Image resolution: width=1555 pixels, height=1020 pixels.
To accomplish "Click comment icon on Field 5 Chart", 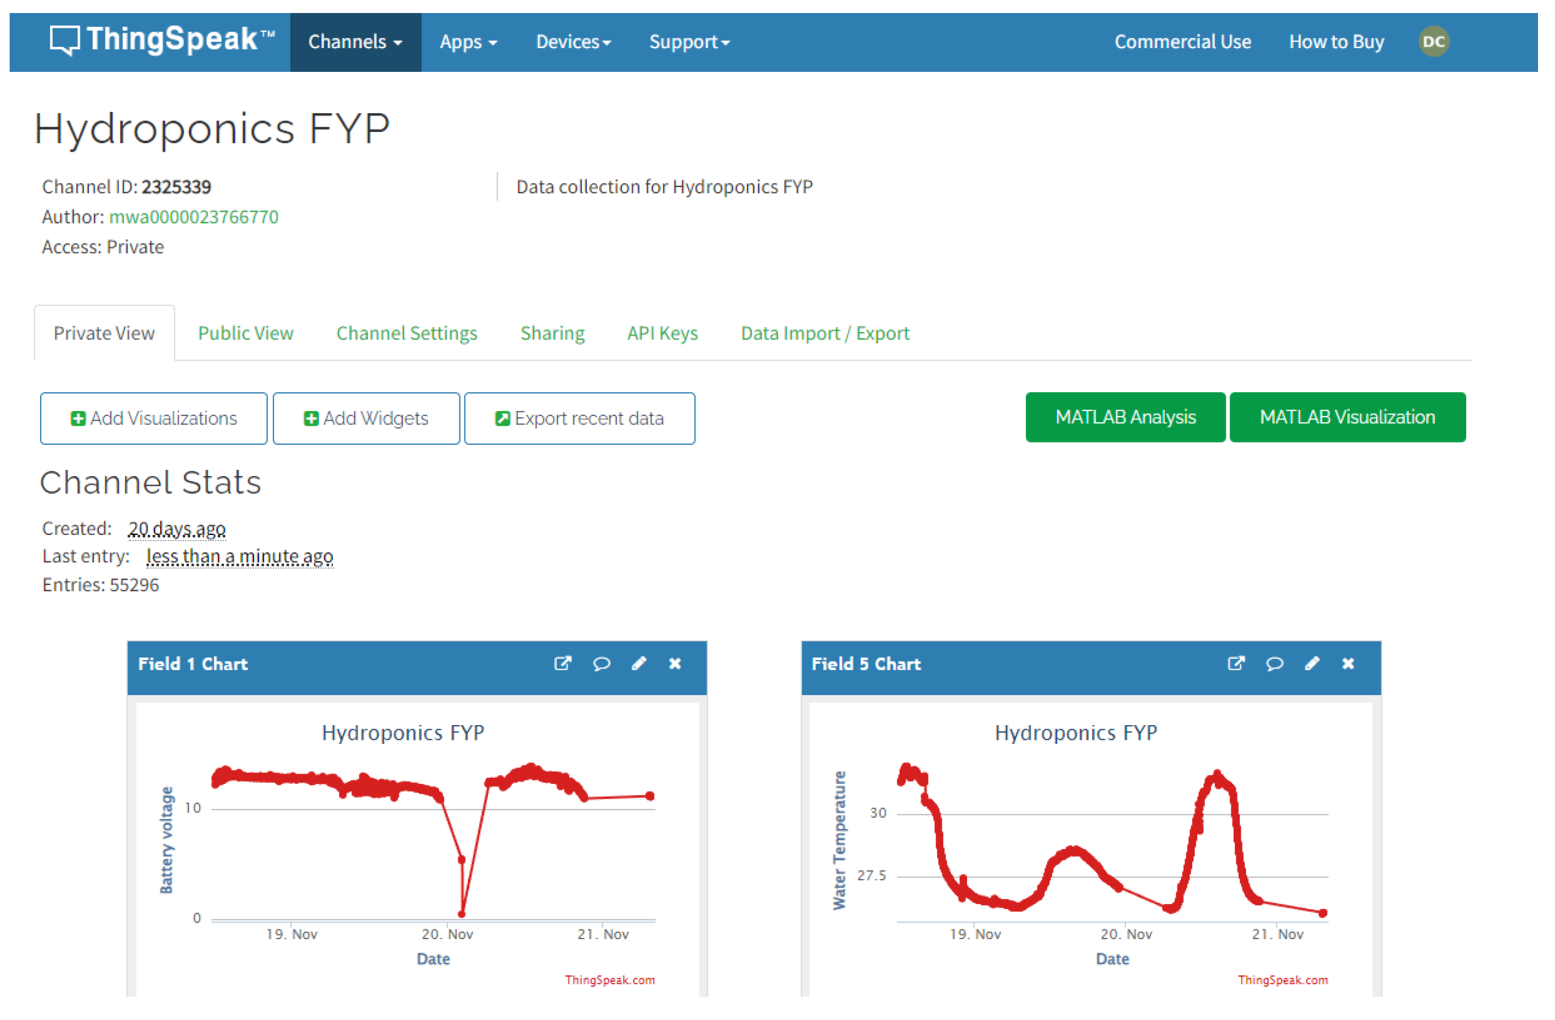I will (1274, 664).
